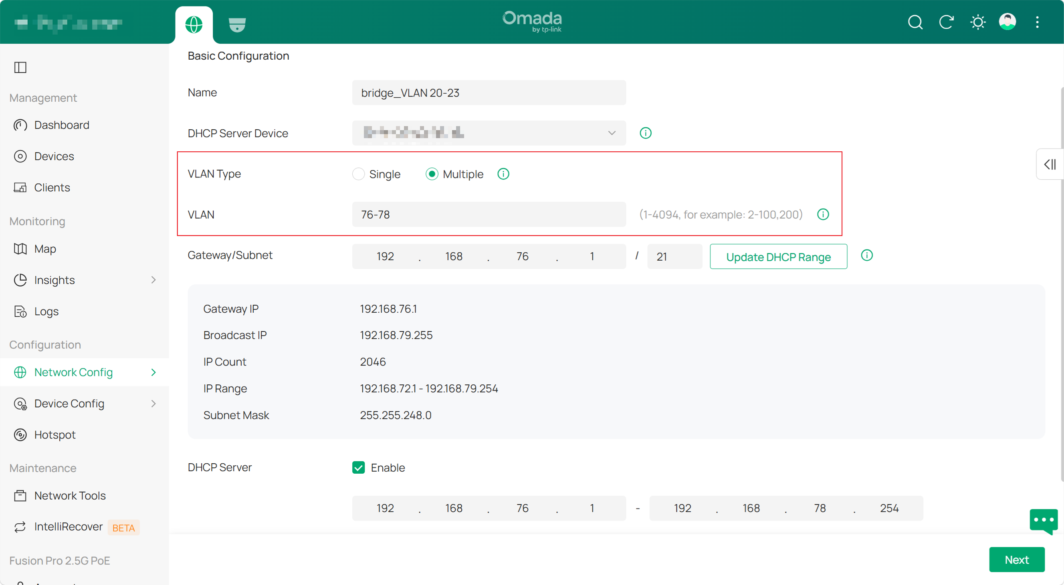Click the VLAN range input field

coord(489,215)
